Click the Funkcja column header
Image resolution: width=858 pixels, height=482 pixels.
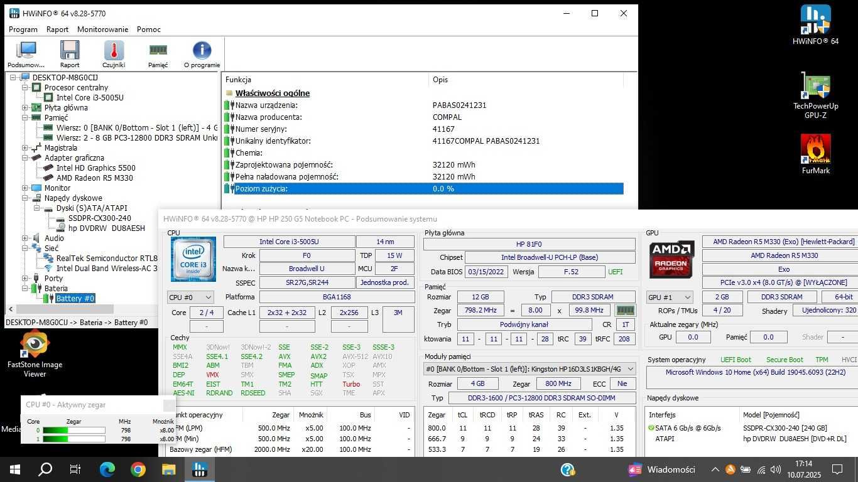[x=325, y=80]
